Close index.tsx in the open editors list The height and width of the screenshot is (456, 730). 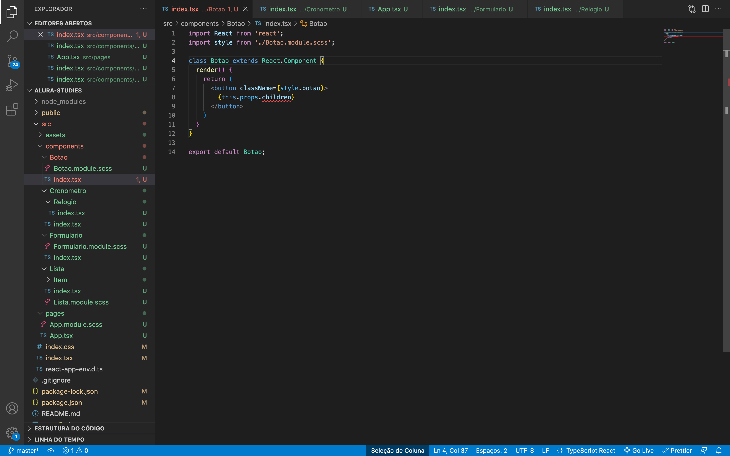pyautogui.click(x=40, y=35)
